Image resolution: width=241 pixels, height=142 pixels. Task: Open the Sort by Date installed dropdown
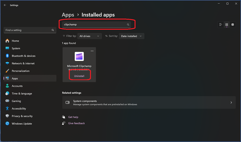(x=132, y=36)
